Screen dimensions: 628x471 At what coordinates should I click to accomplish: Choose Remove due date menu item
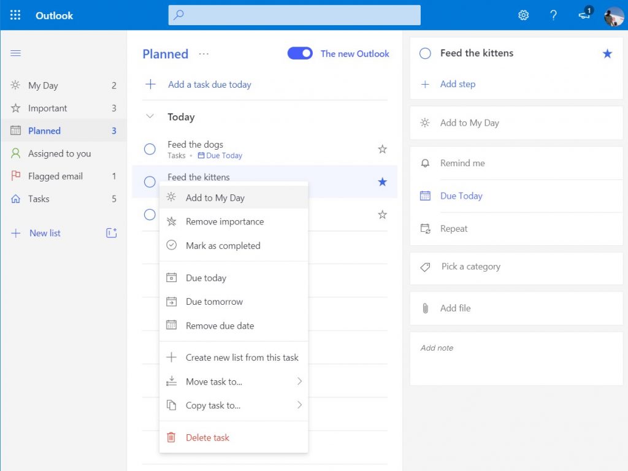pos(234,326)
